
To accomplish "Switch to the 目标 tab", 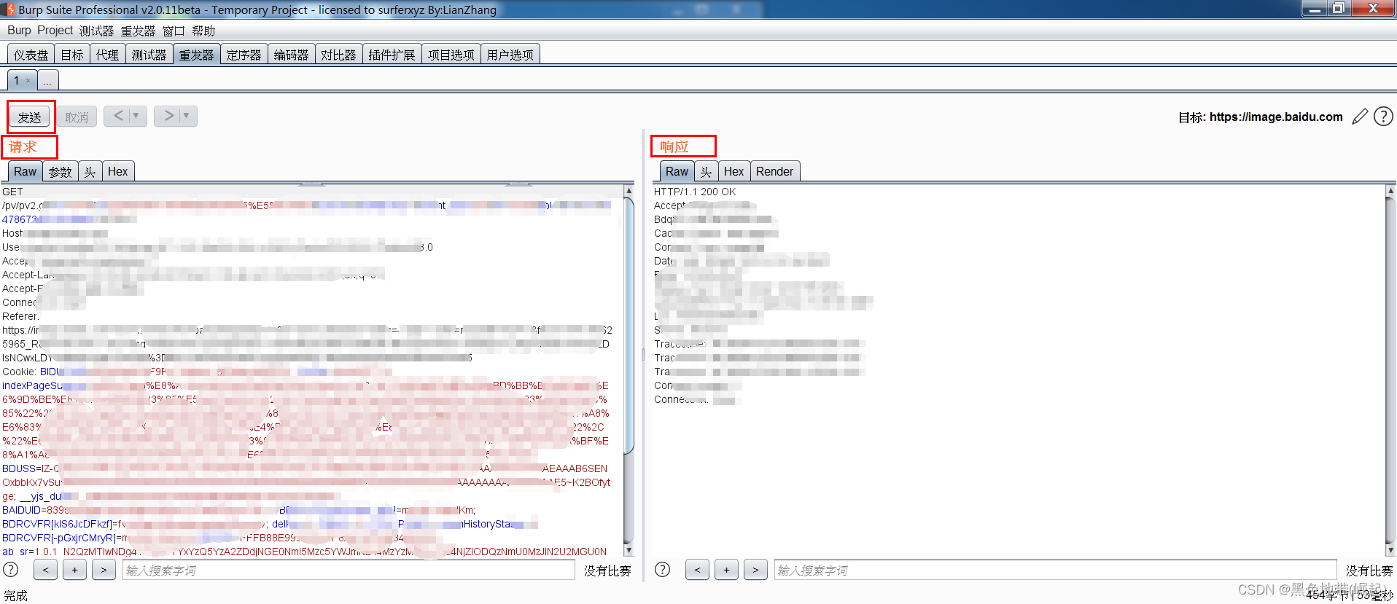I will coord(72,55).
